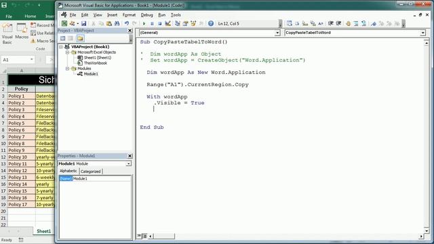Open the Tools menu
This screenshot has height=244, width=434.
176,15
